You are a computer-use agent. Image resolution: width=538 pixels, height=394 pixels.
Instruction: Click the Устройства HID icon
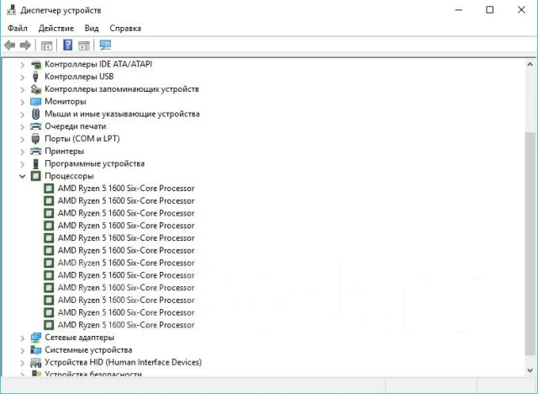[x=35, y=362]
